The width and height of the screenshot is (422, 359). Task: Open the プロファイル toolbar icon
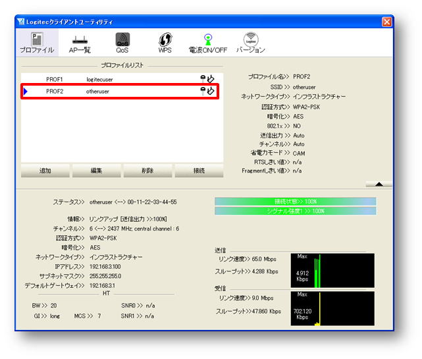coord(37,43)
